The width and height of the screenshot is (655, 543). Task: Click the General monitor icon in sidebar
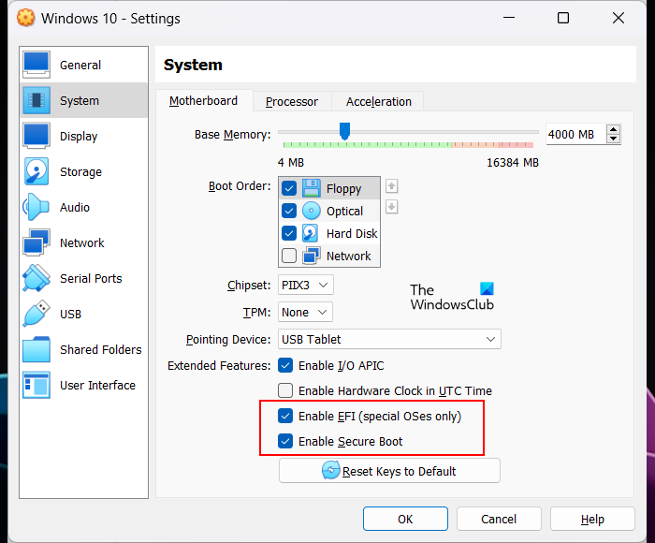tap(36, 65)
